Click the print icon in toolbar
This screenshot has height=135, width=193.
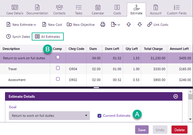[103, 25]
